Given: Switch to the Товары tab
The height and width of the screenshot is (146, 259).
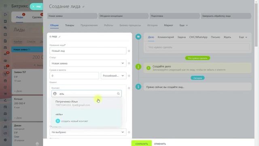Looking at the screenshot, I should (x=70, y=25).
